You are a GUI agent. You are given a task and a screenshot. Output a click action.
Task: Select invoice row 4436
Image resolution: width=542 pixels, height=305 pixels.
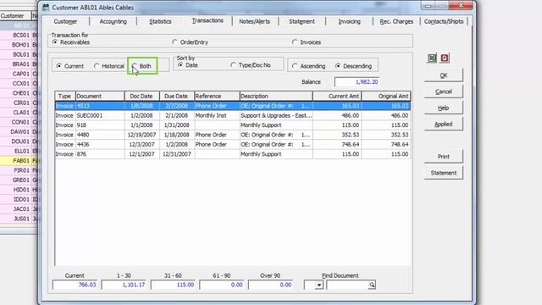[233, 145]
